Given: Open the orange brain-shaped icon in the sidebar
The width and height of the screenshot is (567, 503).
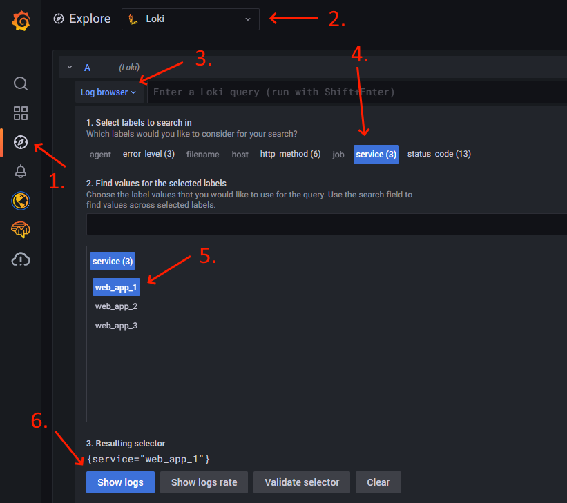Looking at the screenshot, I should (x=21, y=230).
